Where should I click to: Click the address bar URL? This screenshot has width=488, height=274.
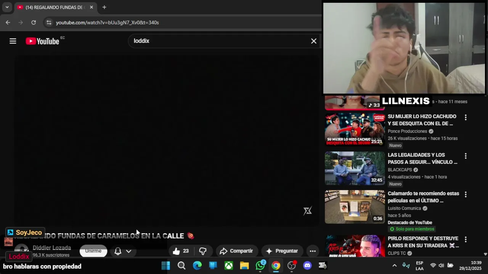tap(108, 22)
